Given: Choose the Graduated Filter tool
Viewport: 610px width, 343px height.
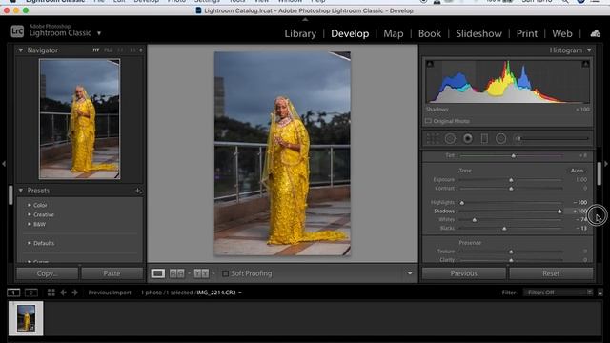Looking at the screenshot, I should (x=484, y=138).
